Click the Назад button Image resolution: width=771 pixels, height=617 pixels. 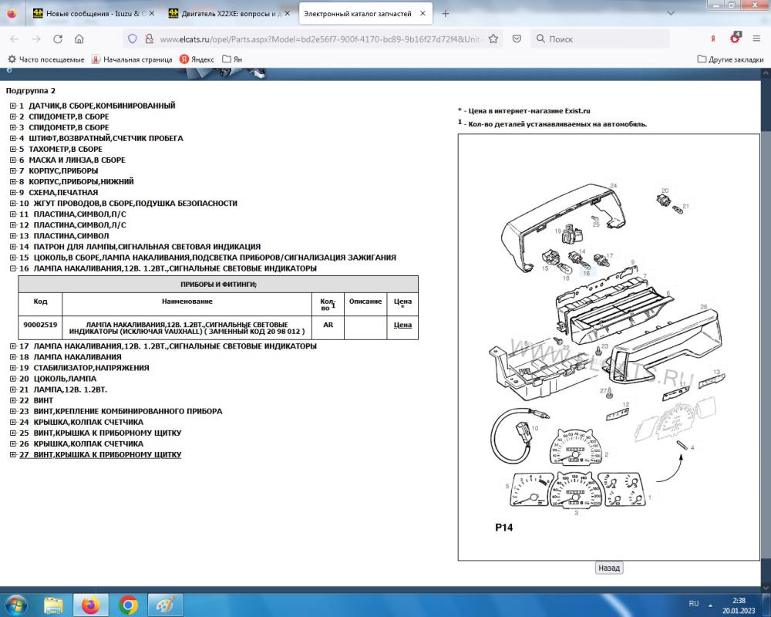609,568
